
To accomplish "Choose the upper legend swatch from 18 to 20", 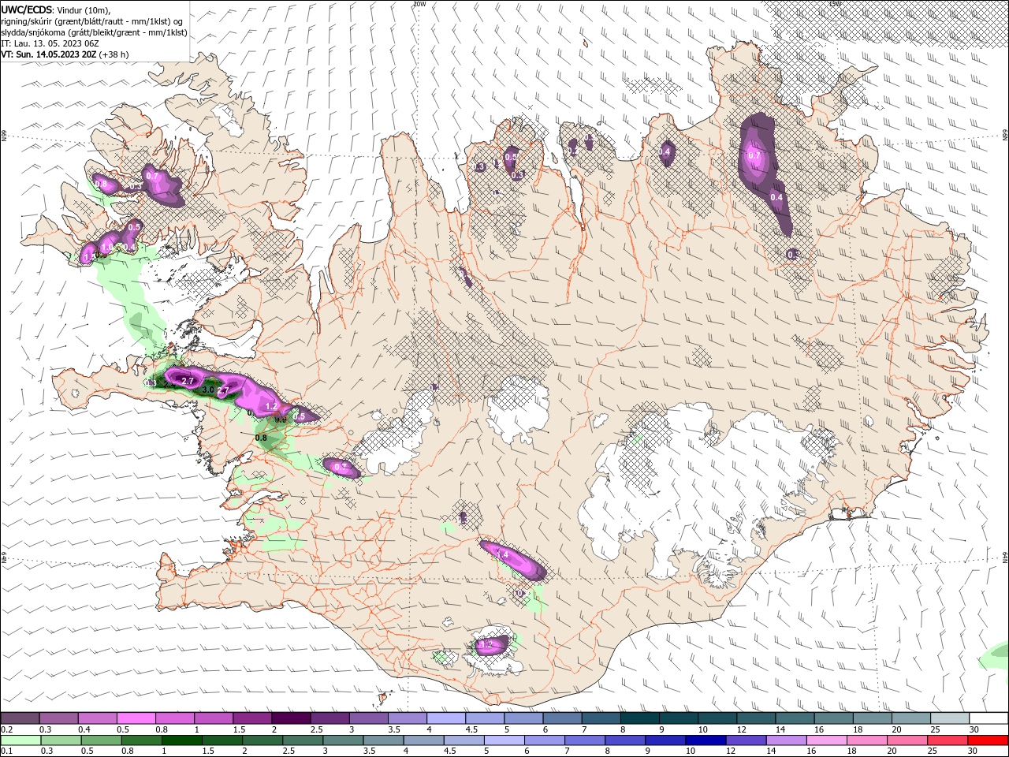I will coord(873,718).
